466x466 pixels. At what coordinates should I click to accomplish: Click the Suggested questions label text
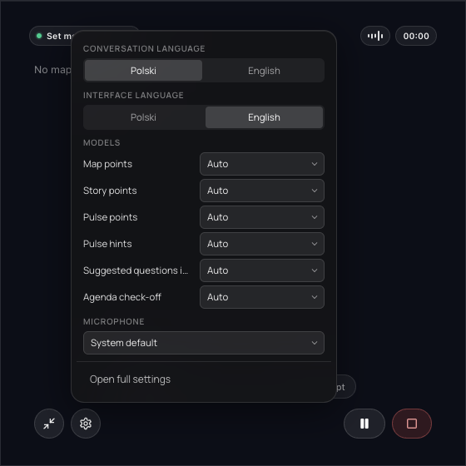pos(136,270)
